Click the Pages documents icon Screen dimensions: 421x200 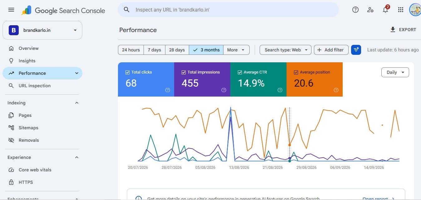pyautogui.click(x=11, y=115)
